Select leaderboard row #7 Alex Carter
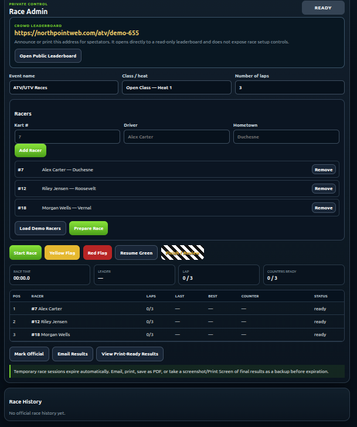357x427 pixels. click(x=177, y=309)
